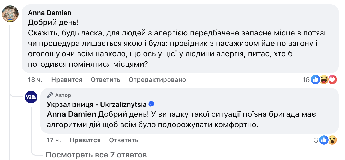Click the Anna Damien mention in reply

point(72,114)
